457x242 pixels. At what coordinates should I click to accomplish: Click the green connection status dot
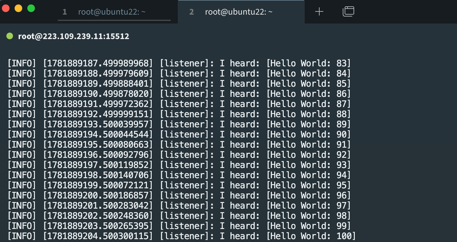pyautogui.click(x=10, y=36)
